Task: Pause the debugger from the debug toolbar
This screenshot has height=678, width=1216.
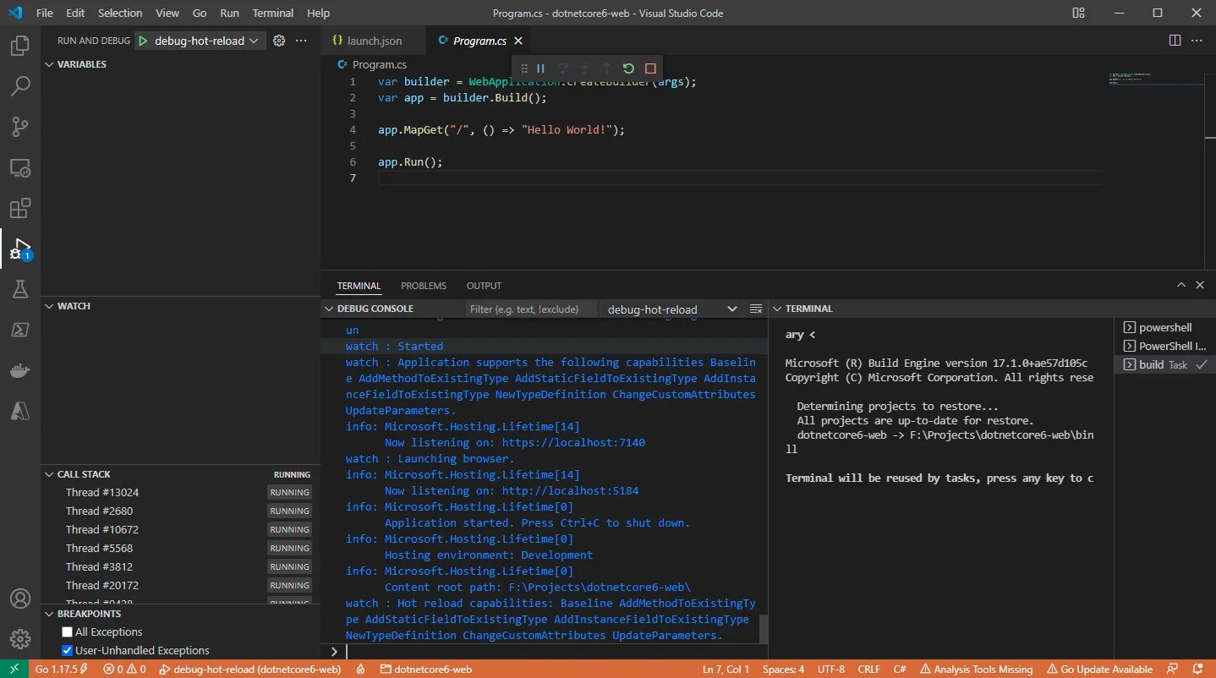Action: (x=541, y=68)
